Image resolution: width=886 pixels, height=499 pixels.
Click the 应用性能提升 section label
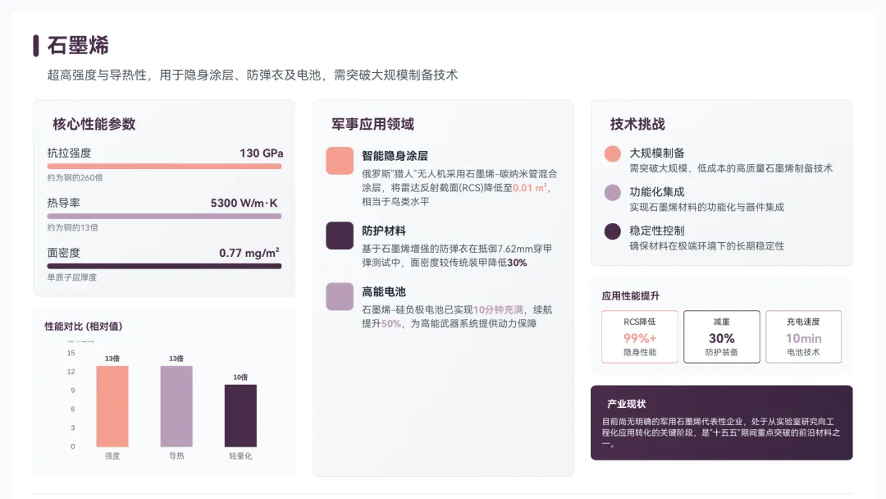tap(631, 296)
